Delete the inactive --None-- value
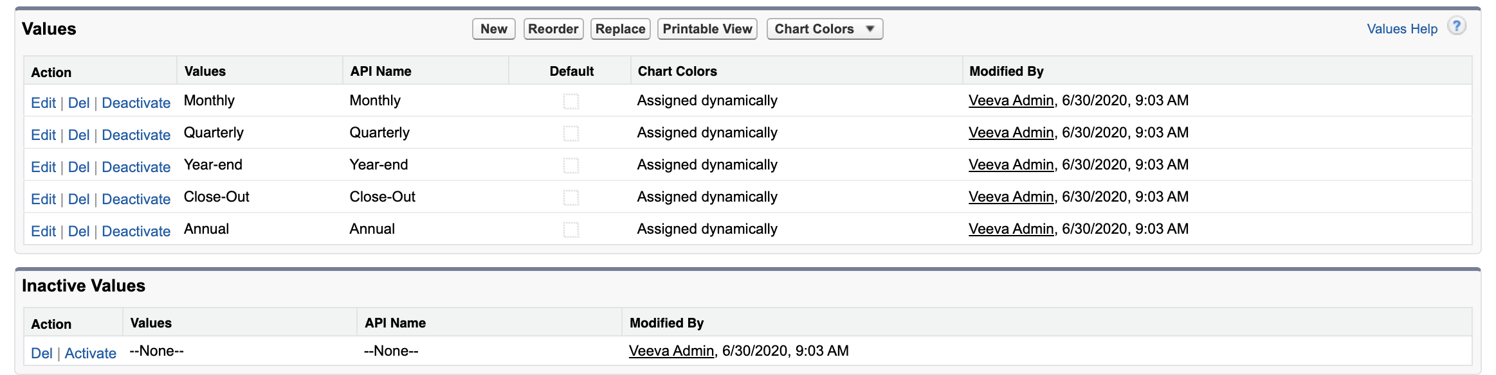The height and width of the screenshot is (375, 1496). point(41,353)
